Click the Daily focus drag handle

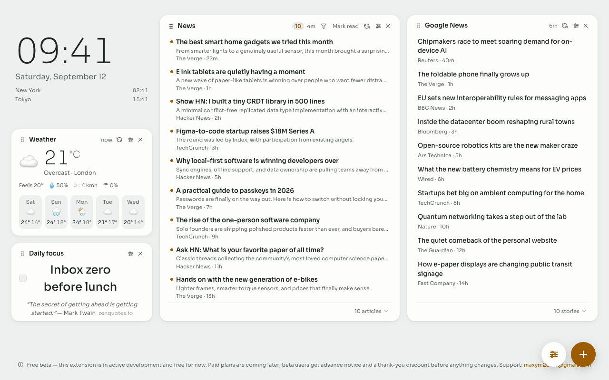(22, 254)
